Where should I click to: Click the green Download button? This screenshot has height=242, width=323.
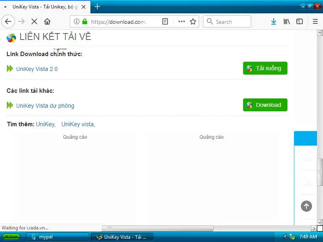(x=265, y=105)
